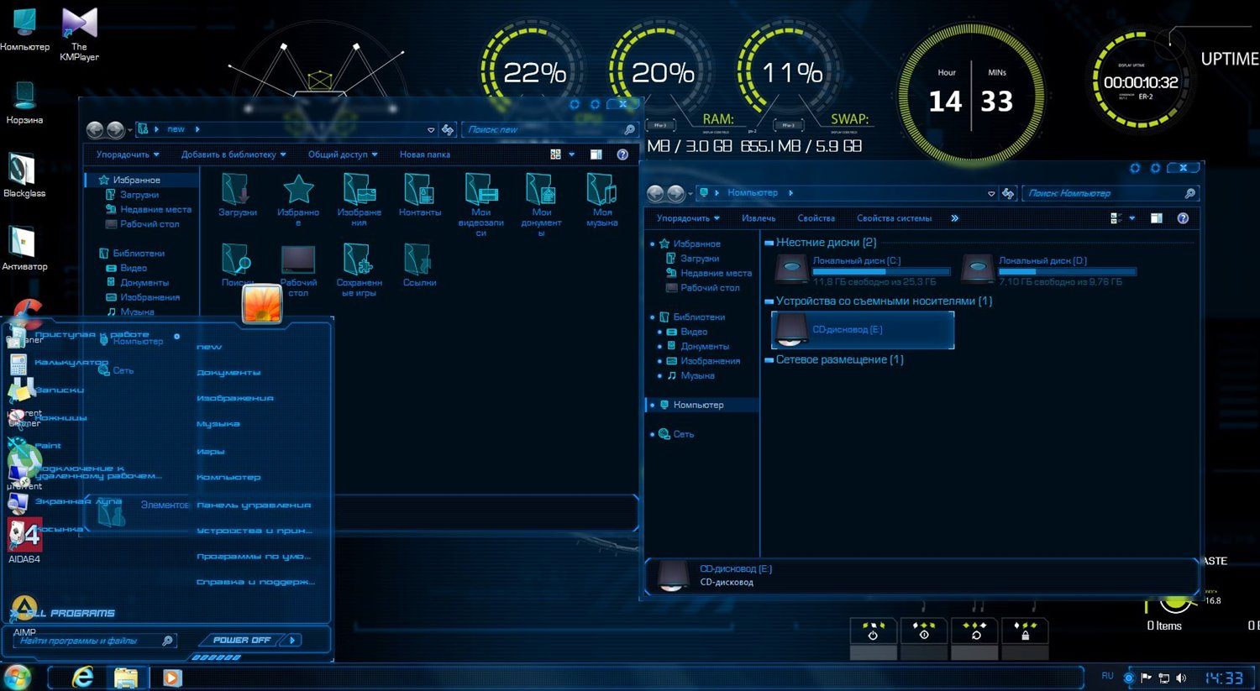Select the star-shaped Избранное folder icon
The image size is (1260, 691).
[298, 200]
